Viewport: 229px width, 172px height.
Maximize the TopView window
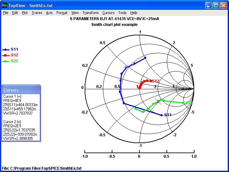[216, 6]
